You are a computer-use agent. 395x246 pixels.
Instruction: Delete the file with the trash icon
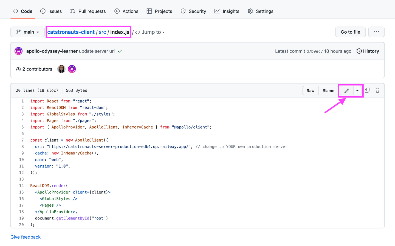[x=377, y=90]
